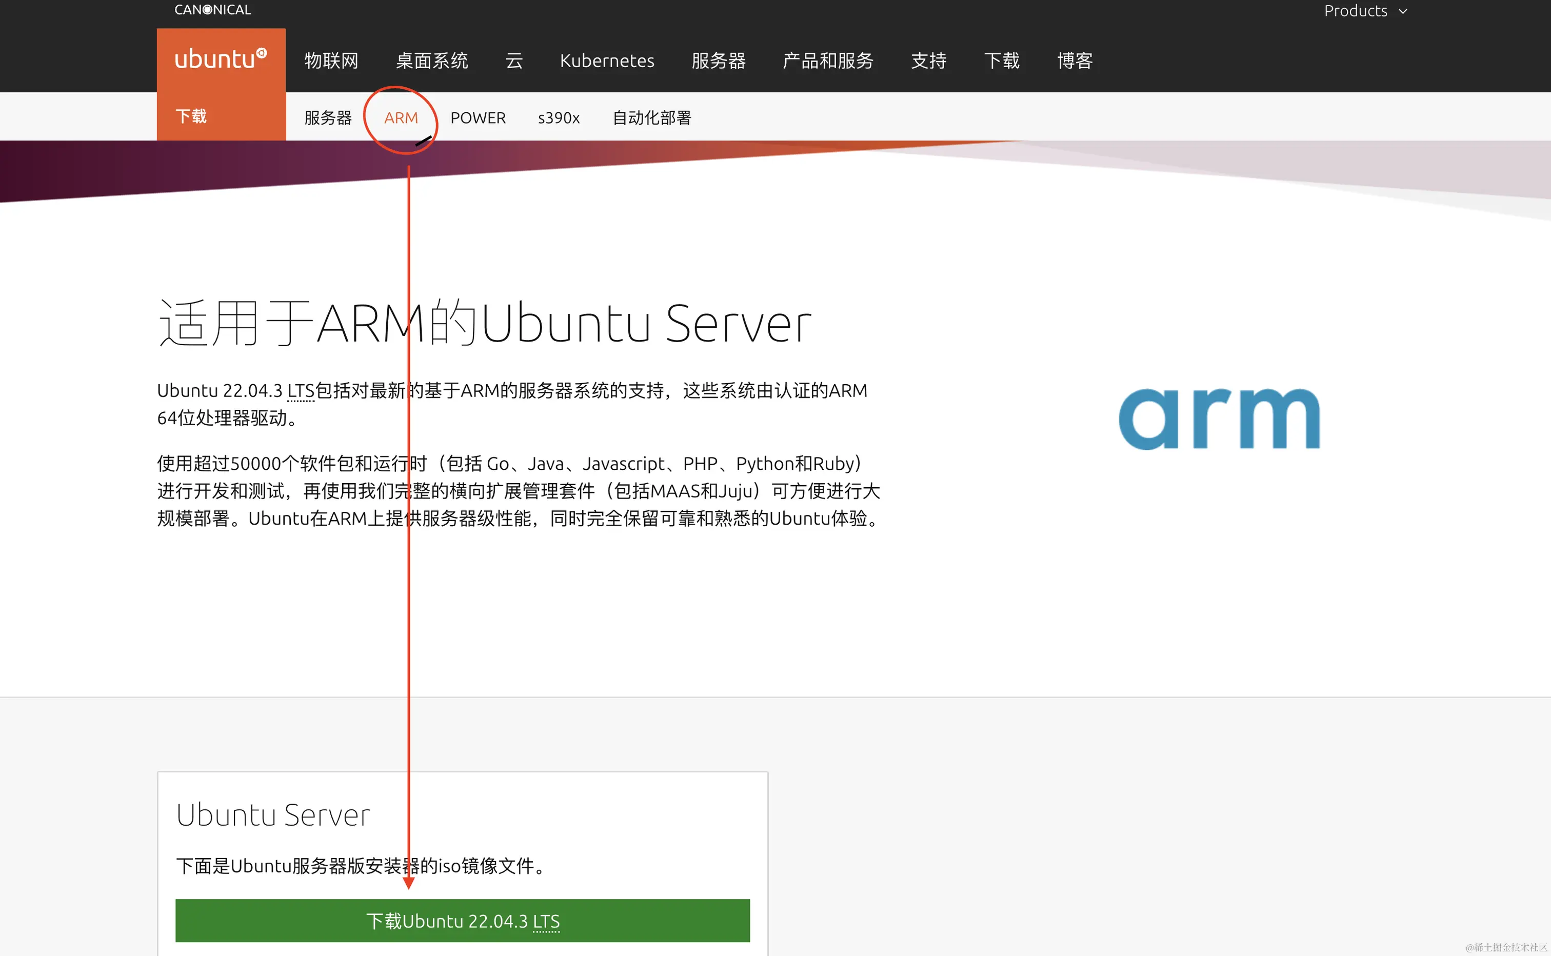Viewport: 1551px width, 956px height.
Task: Open the 支持 menu item
Action: point(928,61)
